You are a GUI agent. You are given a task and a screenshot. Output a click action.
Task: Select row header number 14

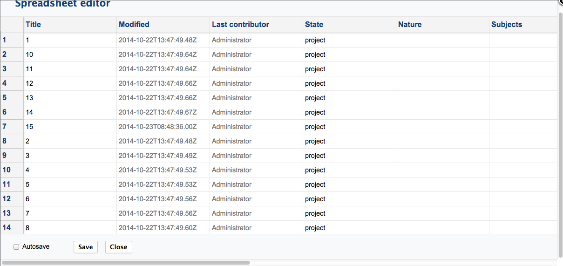pyautogui.click(x=12, y=228)
